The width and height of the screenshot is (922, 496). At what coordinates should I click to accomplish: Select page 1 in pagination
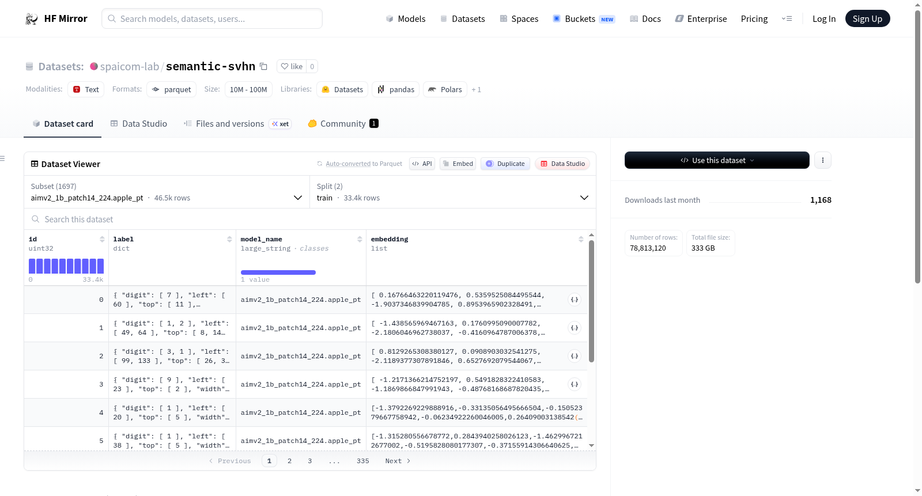[269, 461]
